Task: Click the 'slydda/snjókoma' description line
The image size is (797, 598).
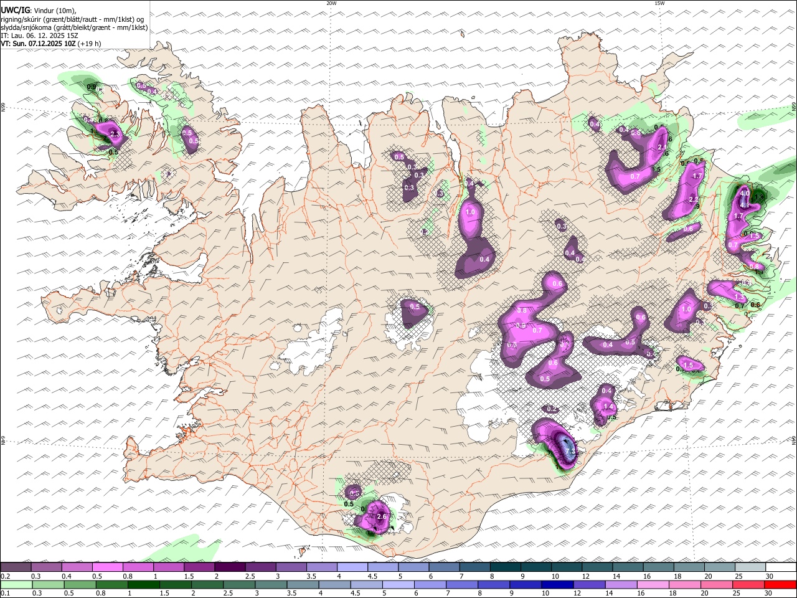Action: click(74, 27)
